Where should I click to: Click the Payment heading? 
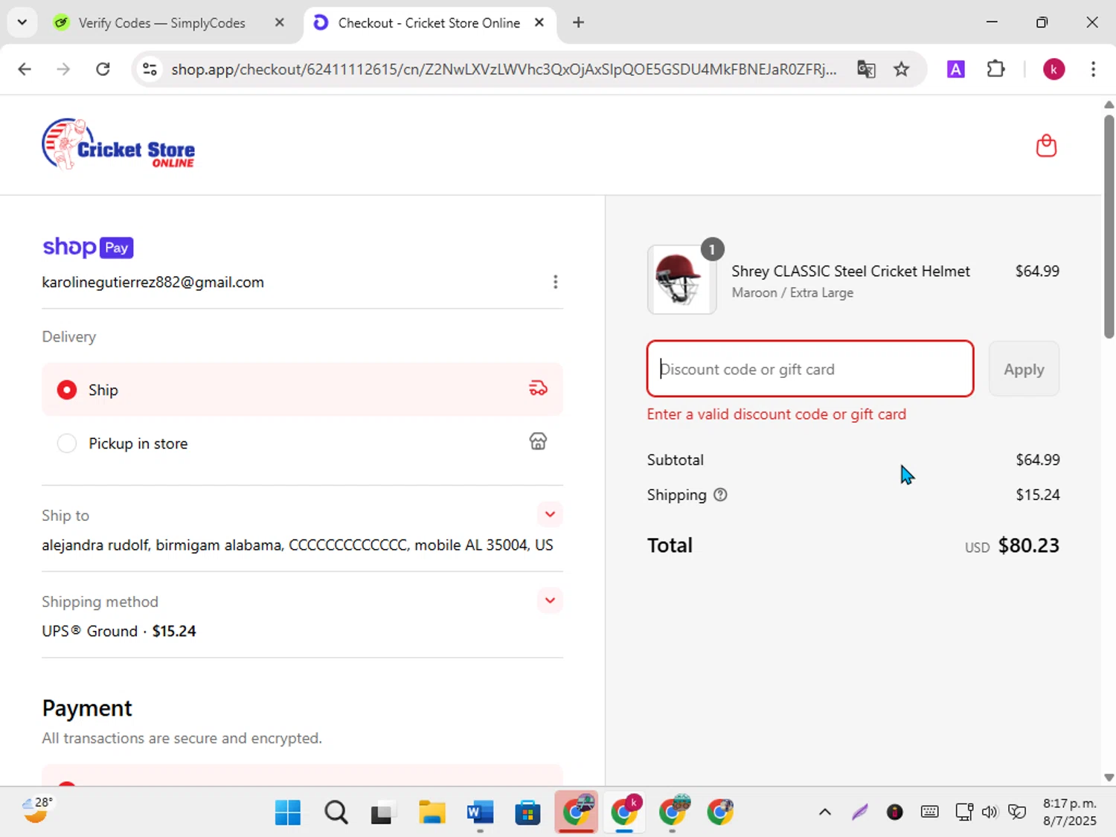(x=87, y=708)
